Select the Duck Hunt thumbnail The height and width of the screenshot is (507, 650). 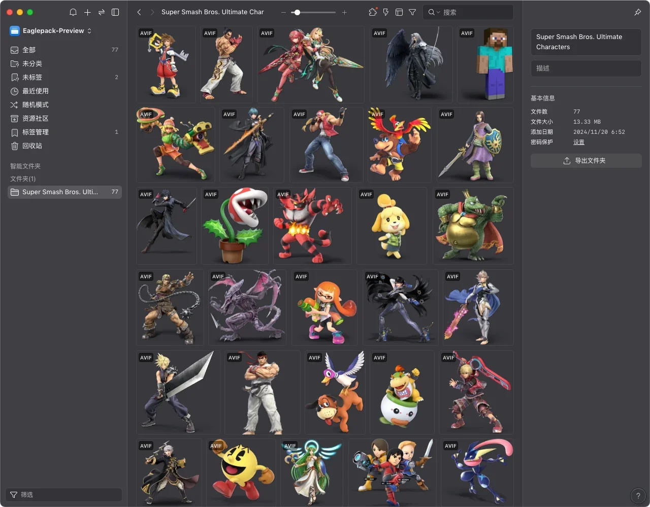(x=335, y=392)
